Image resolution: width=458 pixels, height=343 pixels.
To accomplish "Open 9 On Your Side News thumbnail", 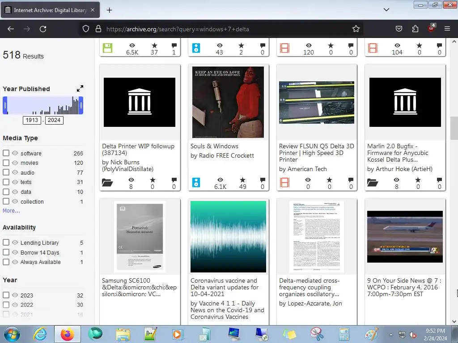I will (405, 237).
